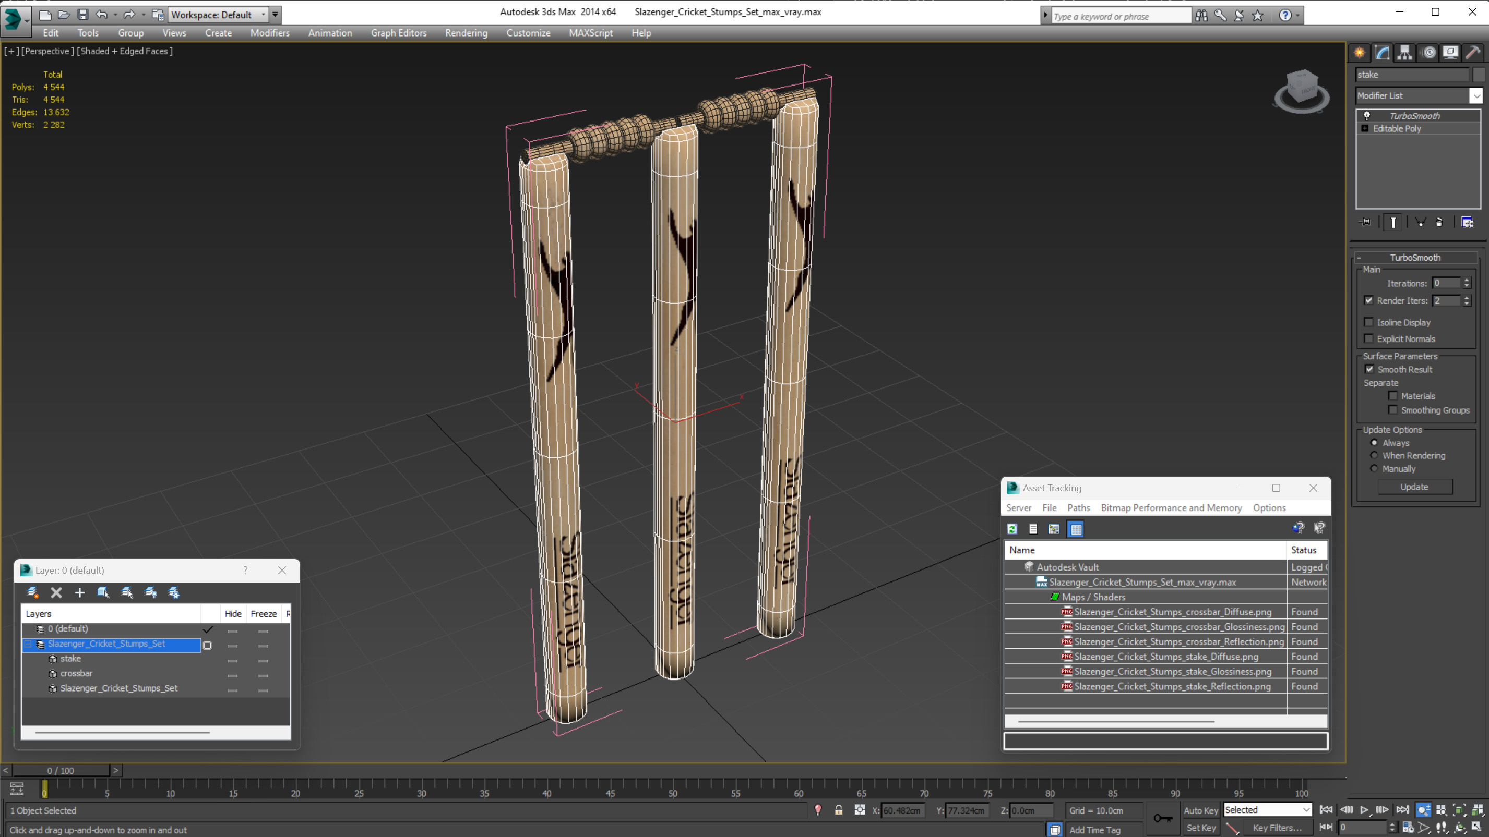Check Separate by Materials checkbox

click(x=1393, y=396)
